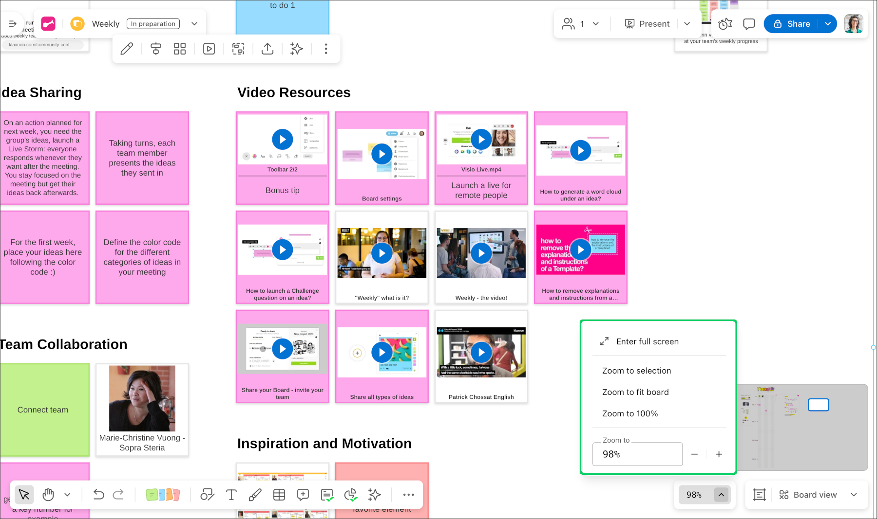
Task: Select the Text tool
Action: coord(231,495)
